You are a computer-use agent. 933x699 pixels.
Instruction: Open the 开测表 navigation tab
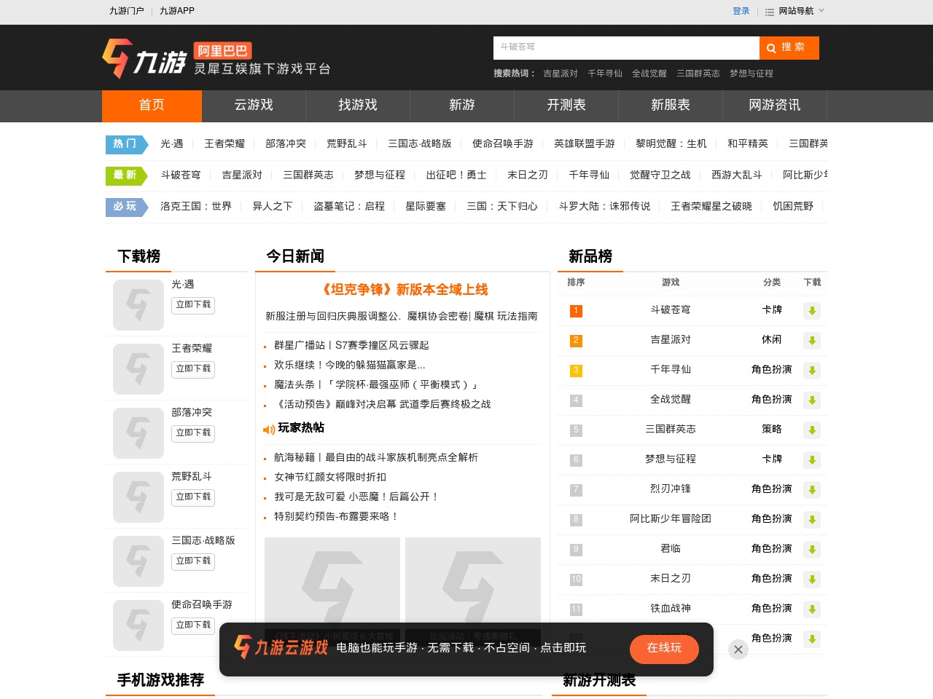[566, 106]
